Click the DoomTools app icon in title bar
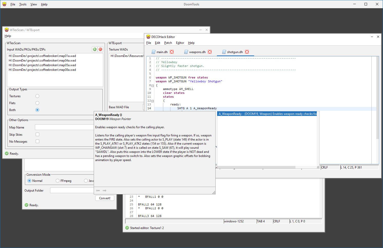This screenshot has height=248, width=383. (4, 4)
